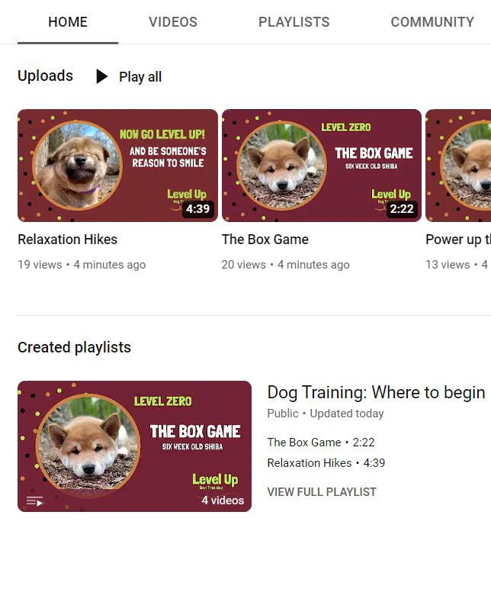Click Relaxation Hikes 4:39 playlist entry
The height and width of the screenshot is (589, 491).
point(326,463)
